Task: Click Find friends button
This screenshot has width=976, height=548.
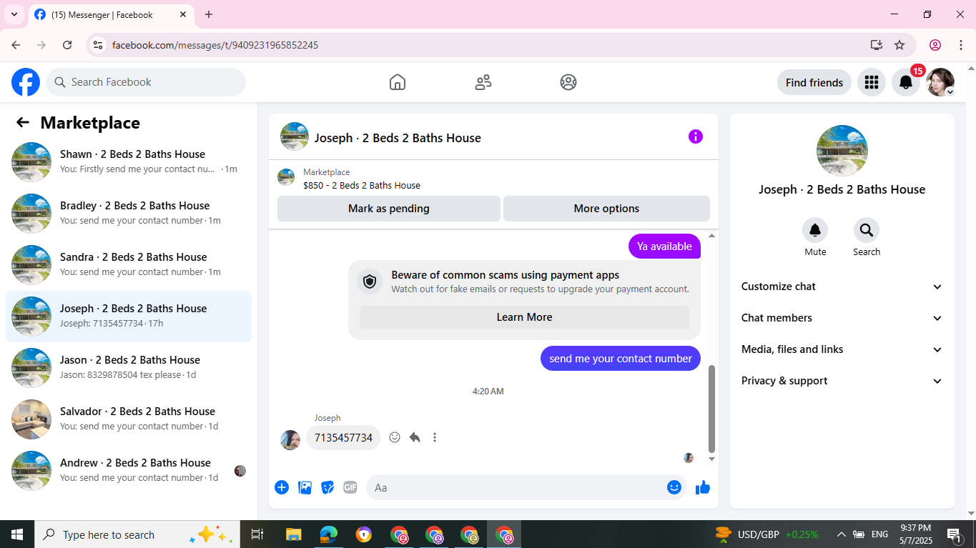Action: pos(814,82)
